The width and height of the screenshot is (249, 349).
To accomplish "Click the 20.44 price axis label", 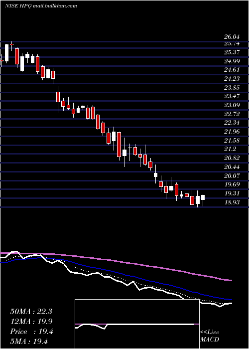I will click(232, 167).
